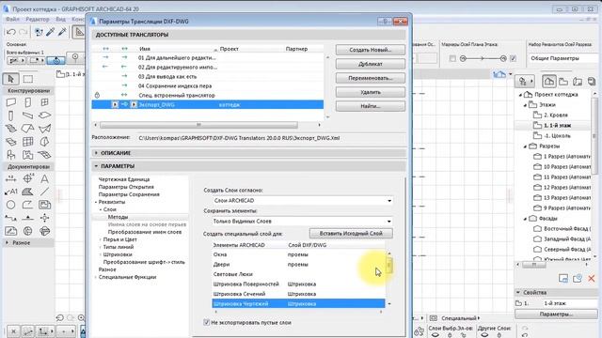Open 'Общие Параметры' dropdown in info box
Screen dimensions: 602x338
[564, 58]
